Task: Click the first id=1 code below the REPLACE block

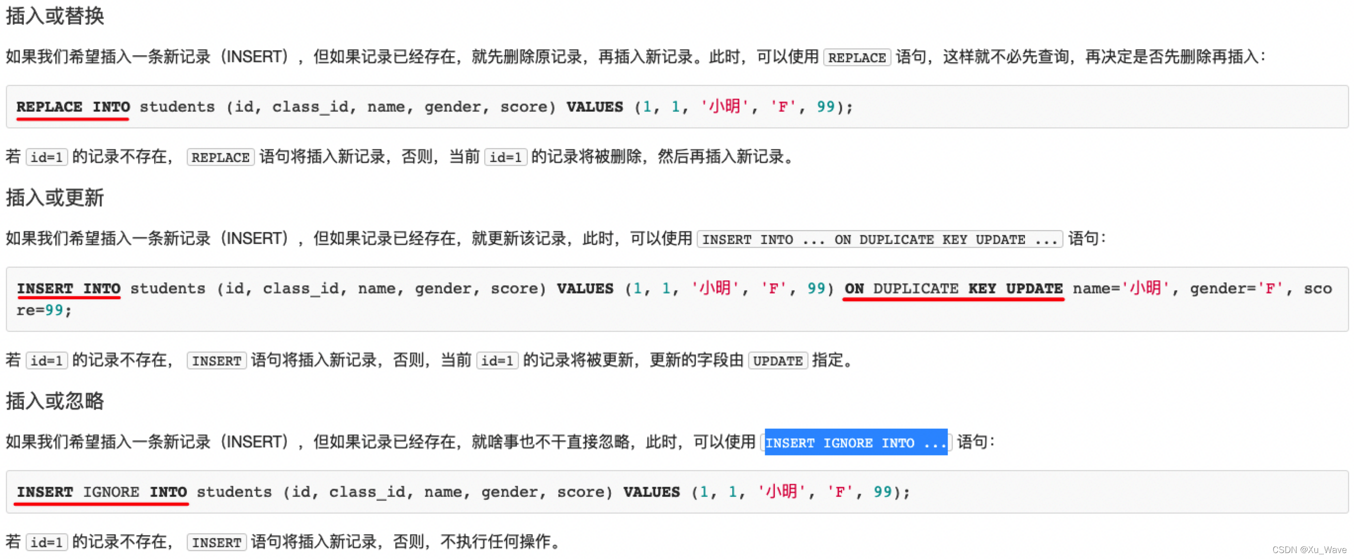Action: [47, 158]
